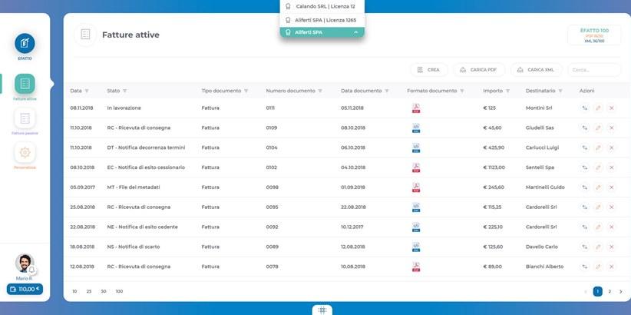Filter the Stato column
Viewport: 631px width, 315px height.
pos(124,91)
